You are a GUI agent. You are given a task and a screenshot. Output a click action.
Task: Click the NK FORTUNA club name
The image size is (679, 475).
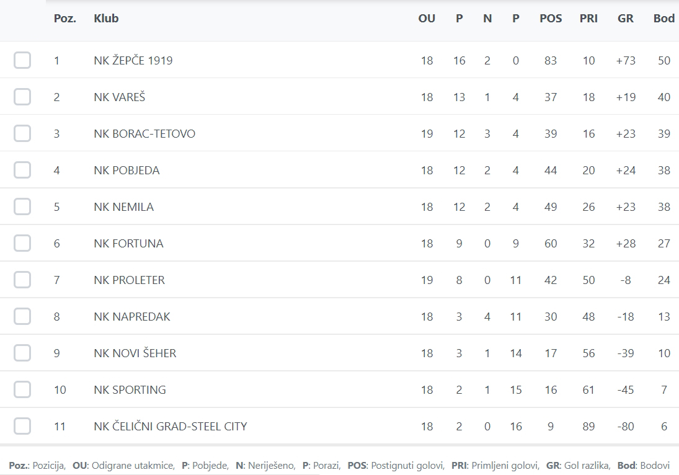[128, 244]
